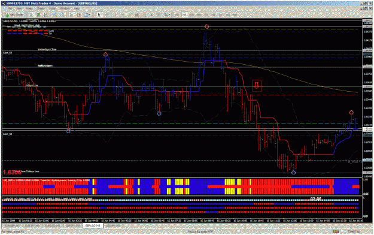Click the blue circle marker at chart's lowest point
The height and width of the screenshot is (235, 374).
[x=294, y=173]
